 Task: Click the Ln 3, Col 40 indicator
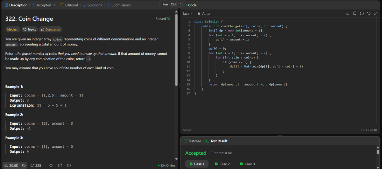coord(369,130)
